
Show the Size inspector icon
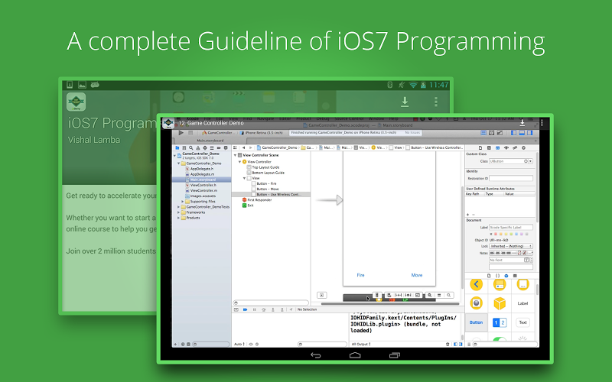[515, 147]
